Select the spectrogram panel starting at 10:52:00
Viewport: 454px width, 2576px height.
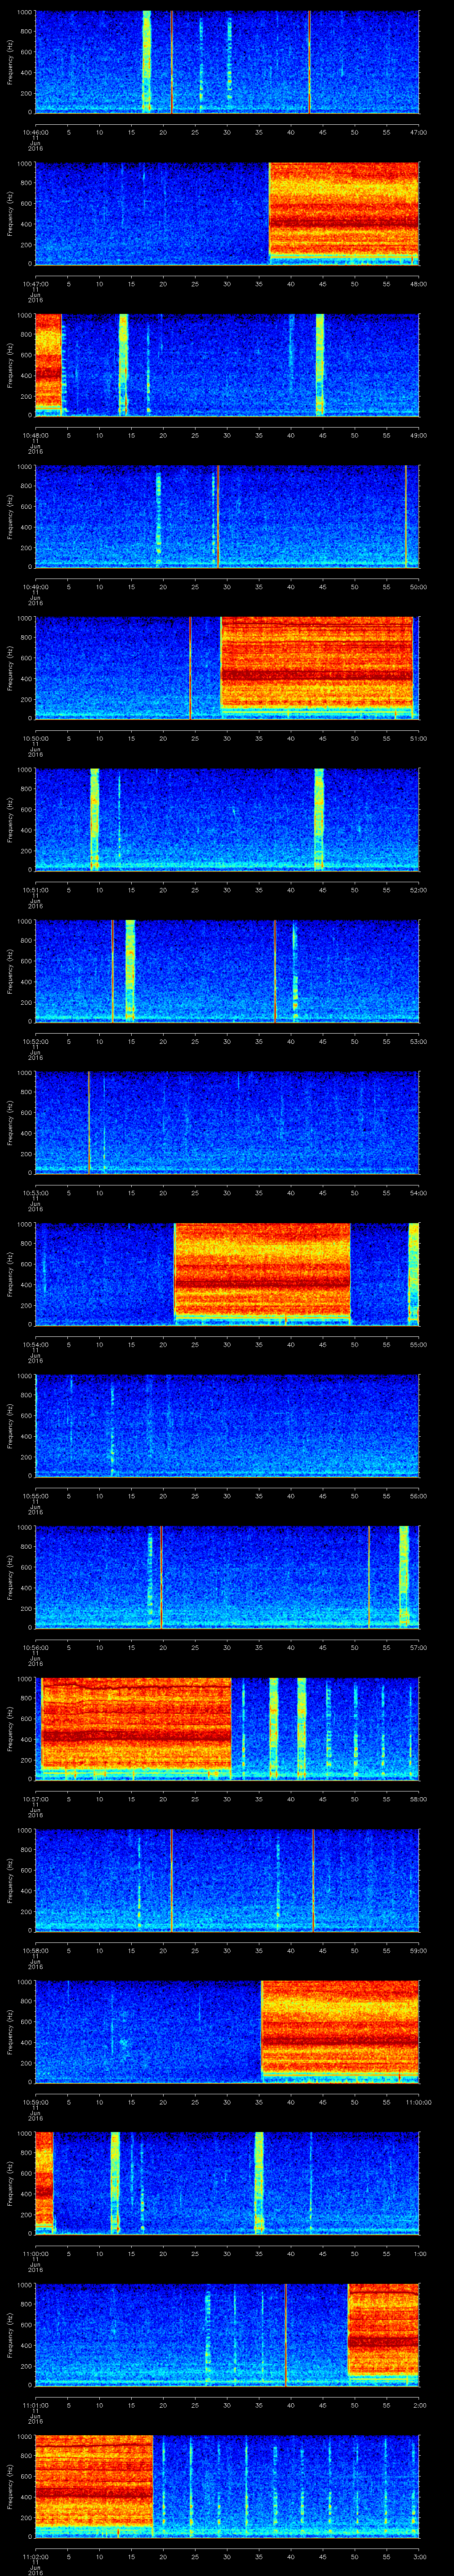227,971
